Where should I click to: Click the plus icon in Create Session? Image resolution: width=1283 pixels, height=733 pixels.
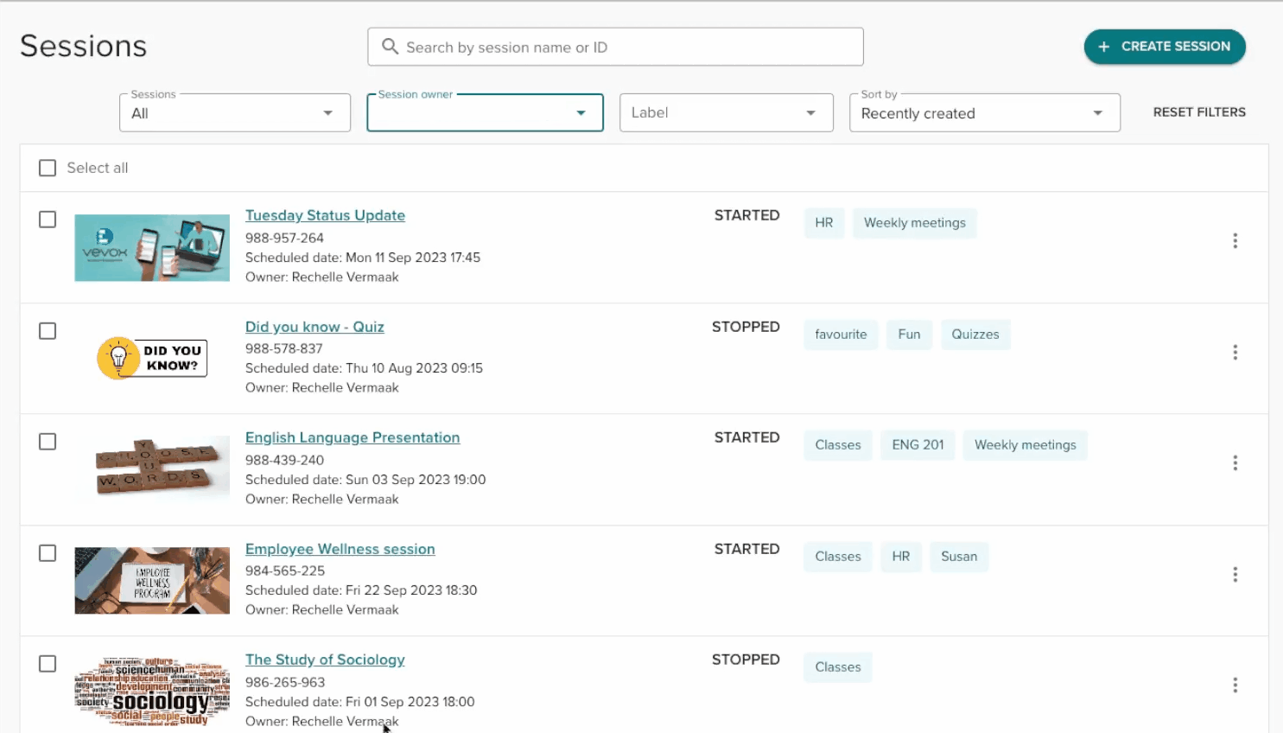point(1103,47)
